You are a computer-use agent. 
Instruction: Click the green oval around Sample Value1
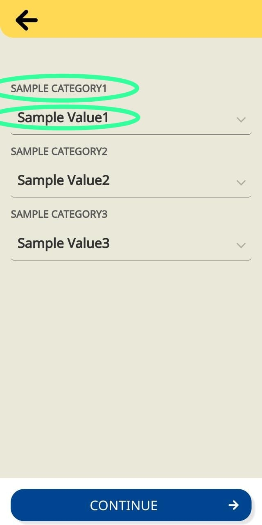click(138, 118)
